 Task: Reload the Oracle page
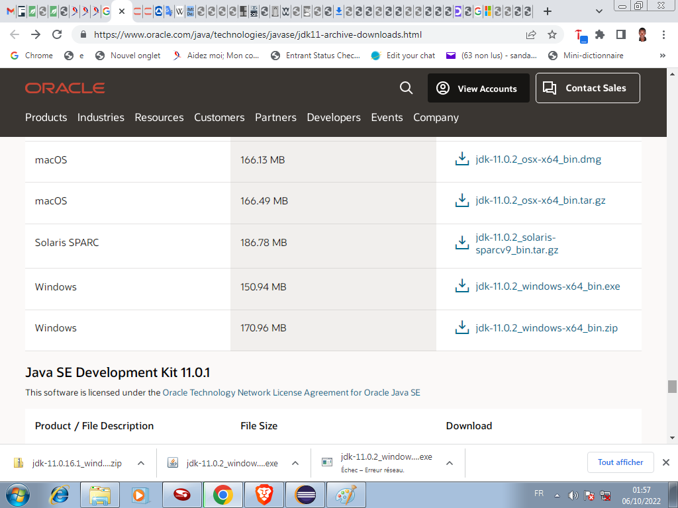57,34
